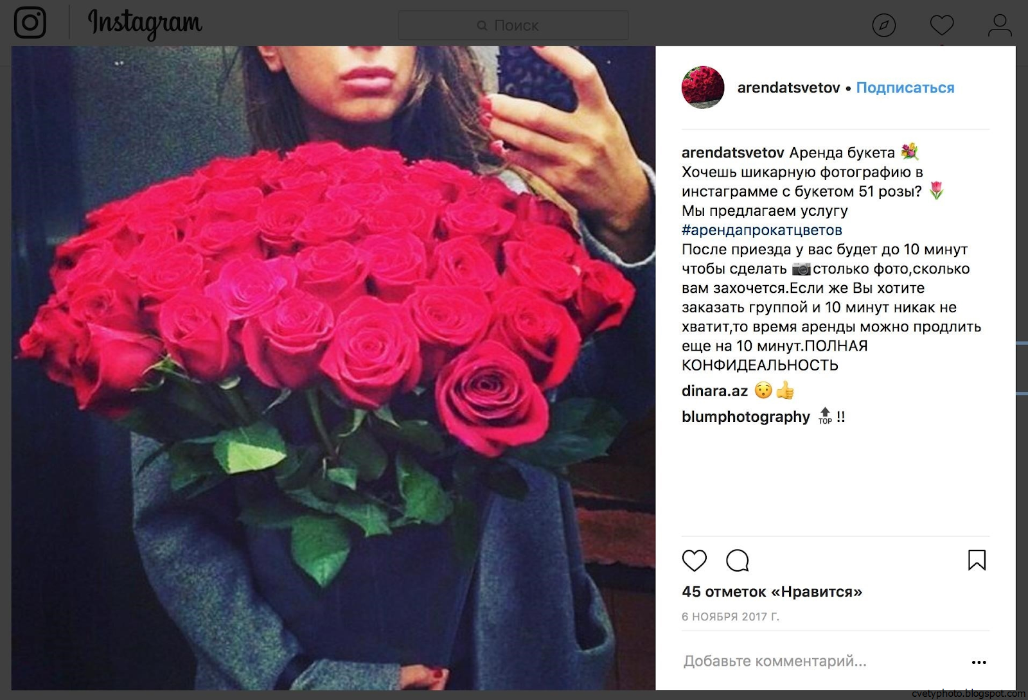The height and width of the screenshot is (700, 1028).
Task: Open blumphotography commenter profile
Action: [745, 417]
